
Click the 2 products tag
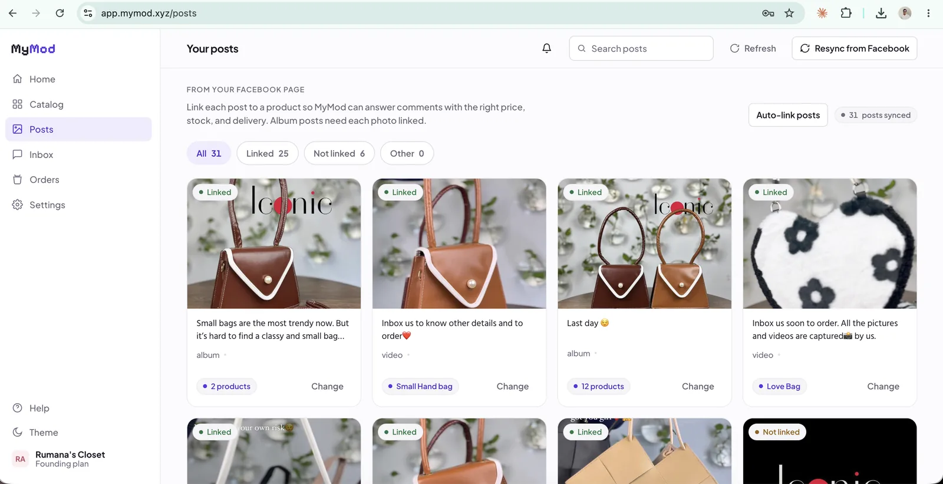[227, 386]
